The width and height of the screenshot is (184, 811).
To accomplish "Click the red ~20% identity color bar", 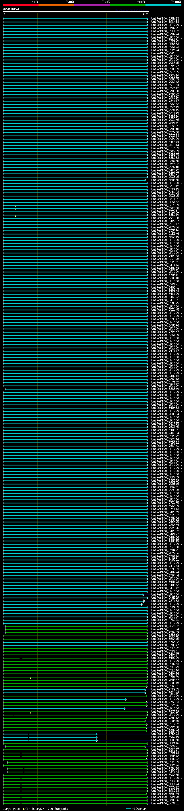I will [x=20, y=5].
